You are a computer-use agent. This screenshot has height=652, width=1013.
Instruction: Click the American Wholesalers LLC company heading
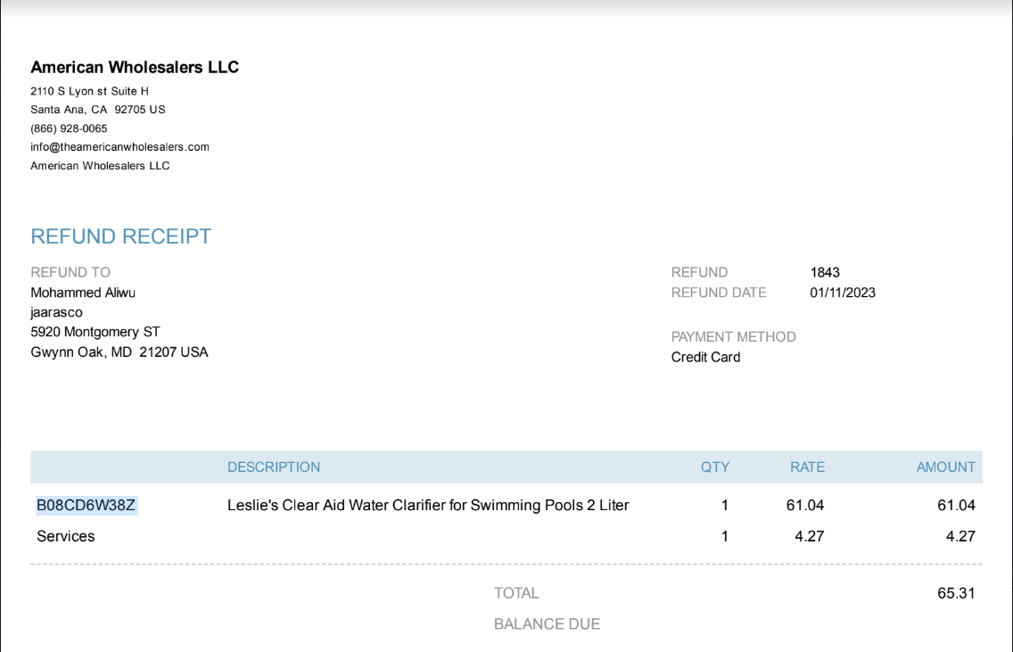click(135, 67)
